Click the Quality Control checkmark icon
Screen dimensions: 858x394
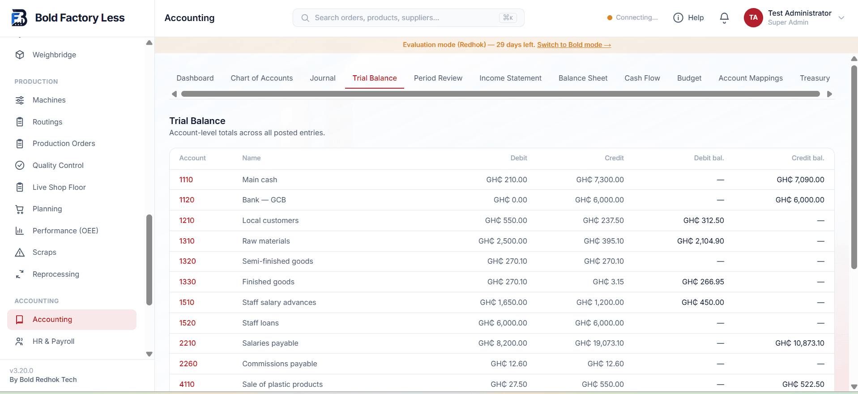(x=20, y=165)
